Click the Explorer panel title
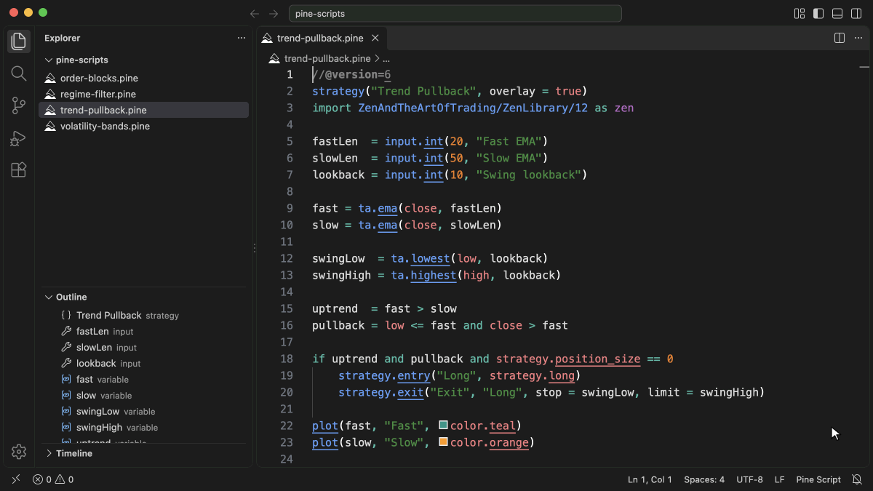 click(x=63, y=38)
